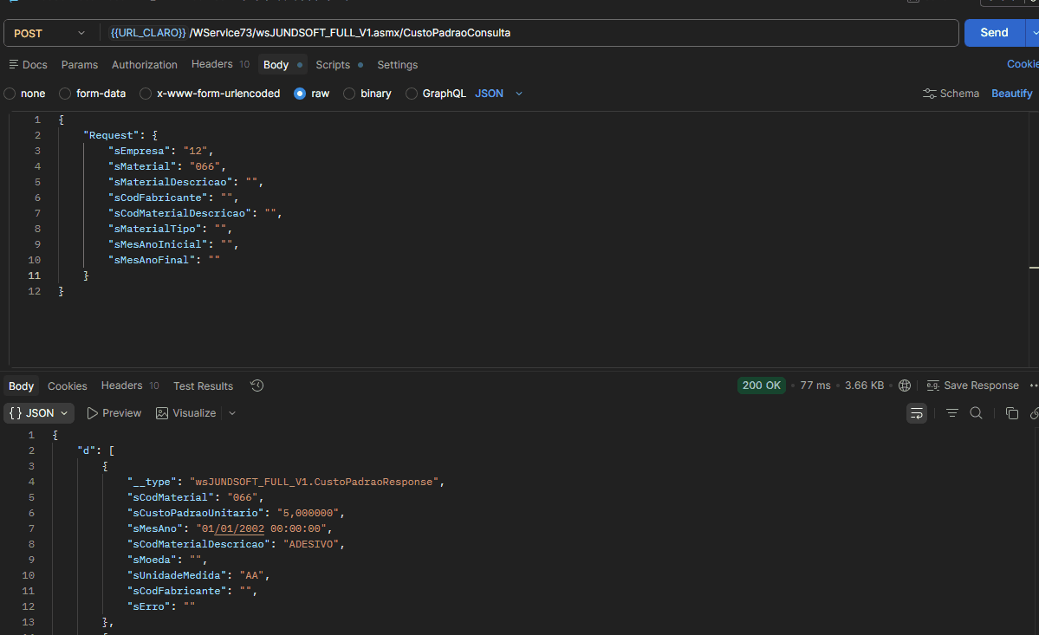Screen dimensions: 1039x635
Task: Open the Docs panel icon
Action: [x=13, y=64]
